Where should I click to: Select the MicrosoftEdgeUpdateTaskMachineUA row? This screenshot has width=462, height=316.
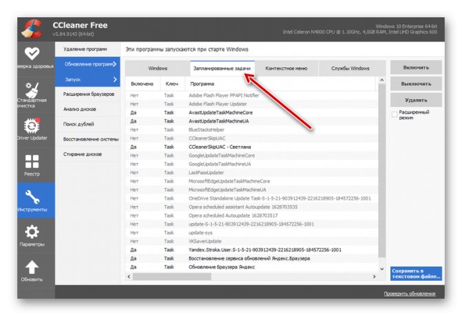[252, 189]
